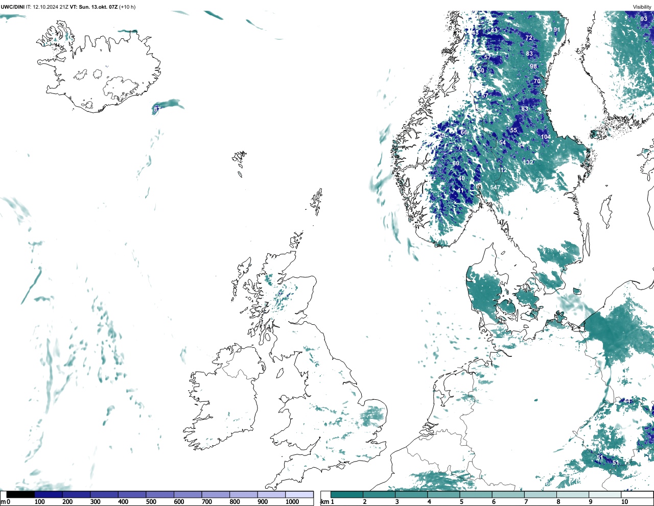Click the '55' visibility value

coord(513,130)
